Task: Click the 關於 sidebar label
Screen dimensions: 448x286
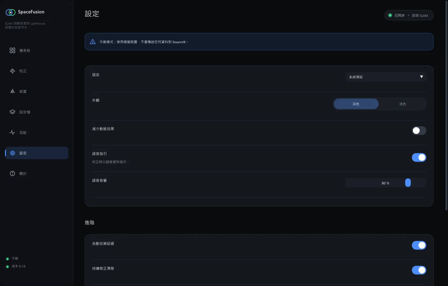Action: pyautogui.click(x=23, y=173)
